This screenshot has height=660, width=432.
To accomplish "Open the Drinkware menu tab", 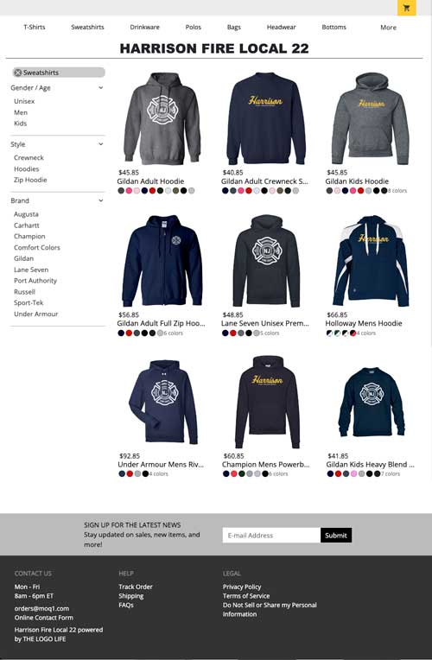I will tap(144, 27).
